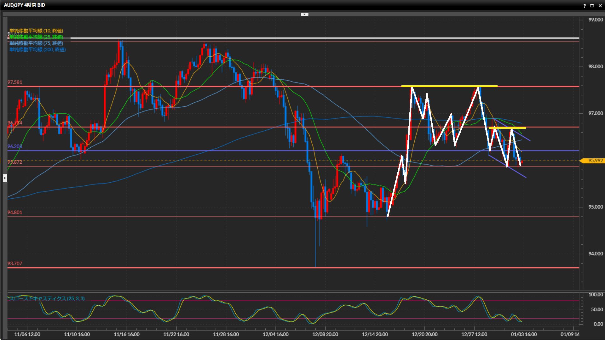Click the 01/03 16:00 time axis label
Image resolution: width=605 pixels, height=340 pixels.
tap(524, 334)
